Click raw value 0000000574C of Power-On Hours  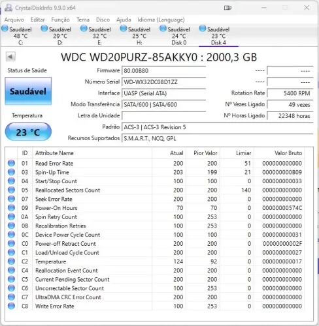click(x=282, y=208)
